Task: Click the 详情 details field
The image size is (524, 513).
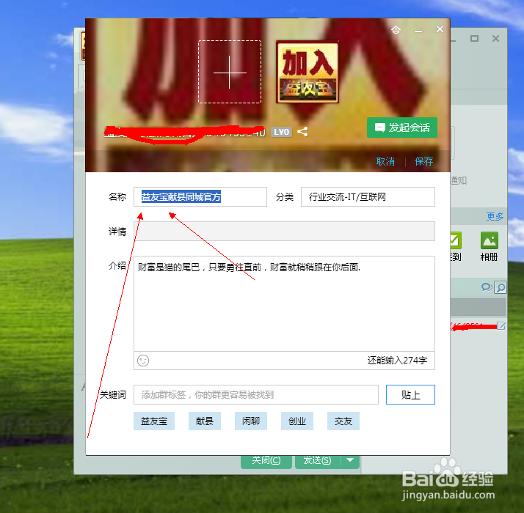Action: click(x=284, y=231)
